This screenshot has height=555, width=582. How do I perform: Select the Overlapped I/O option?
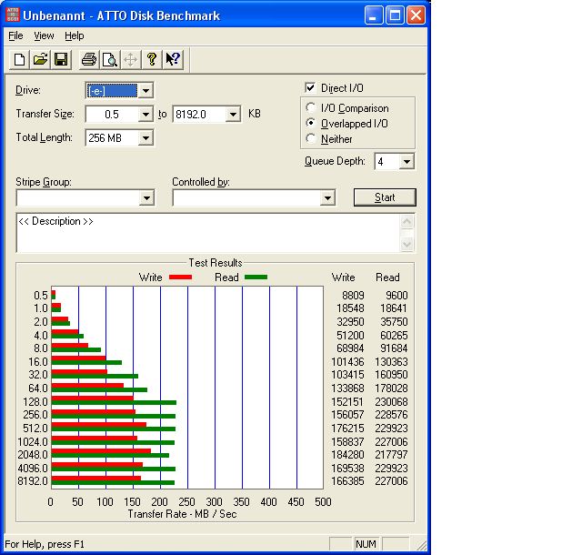311,123
